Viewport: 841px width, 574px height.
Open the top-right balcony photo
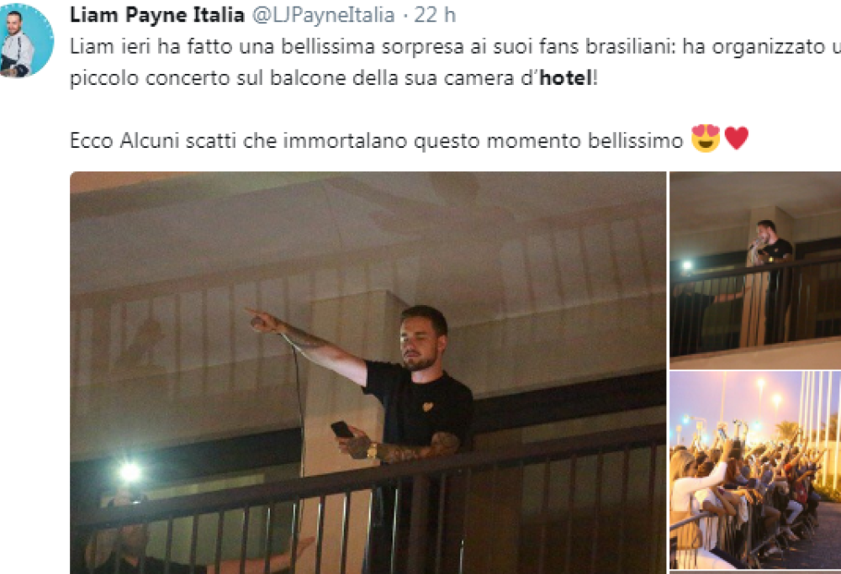754,270
